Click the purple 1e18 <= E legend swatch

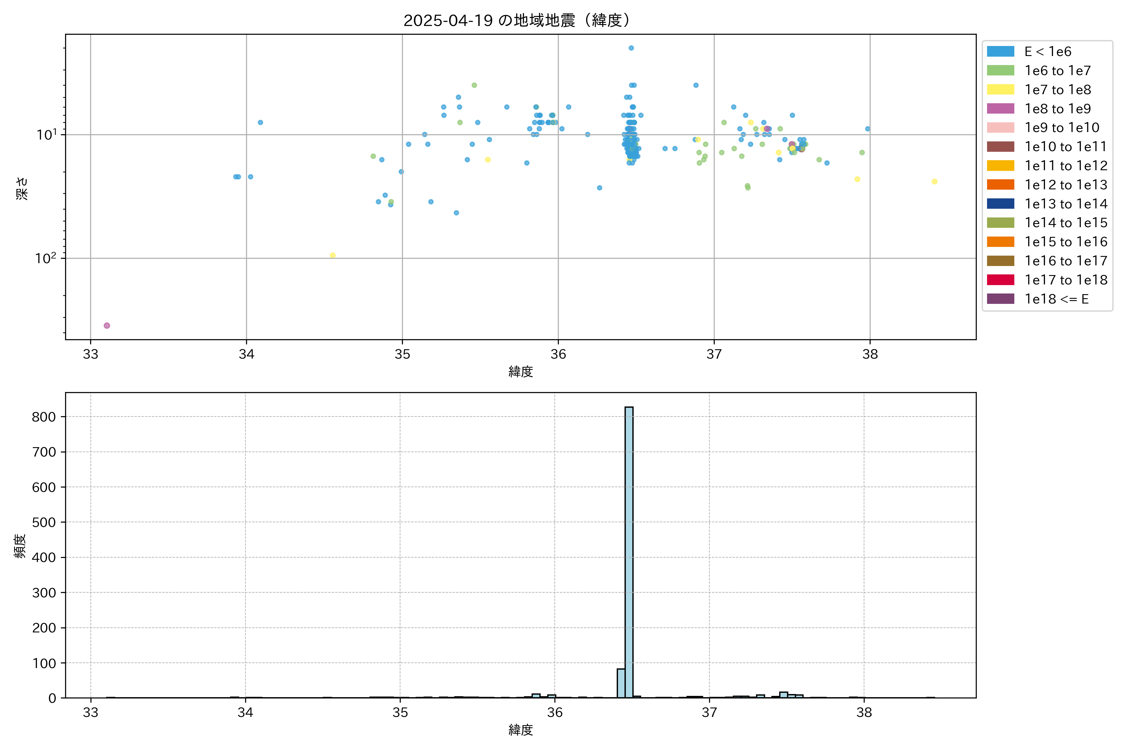pyautogui.click(x=1000, y=299)
